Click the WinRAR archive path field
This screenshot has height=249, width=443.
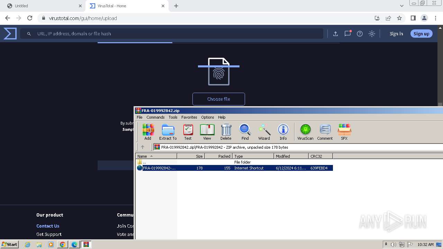coord(298,147)
